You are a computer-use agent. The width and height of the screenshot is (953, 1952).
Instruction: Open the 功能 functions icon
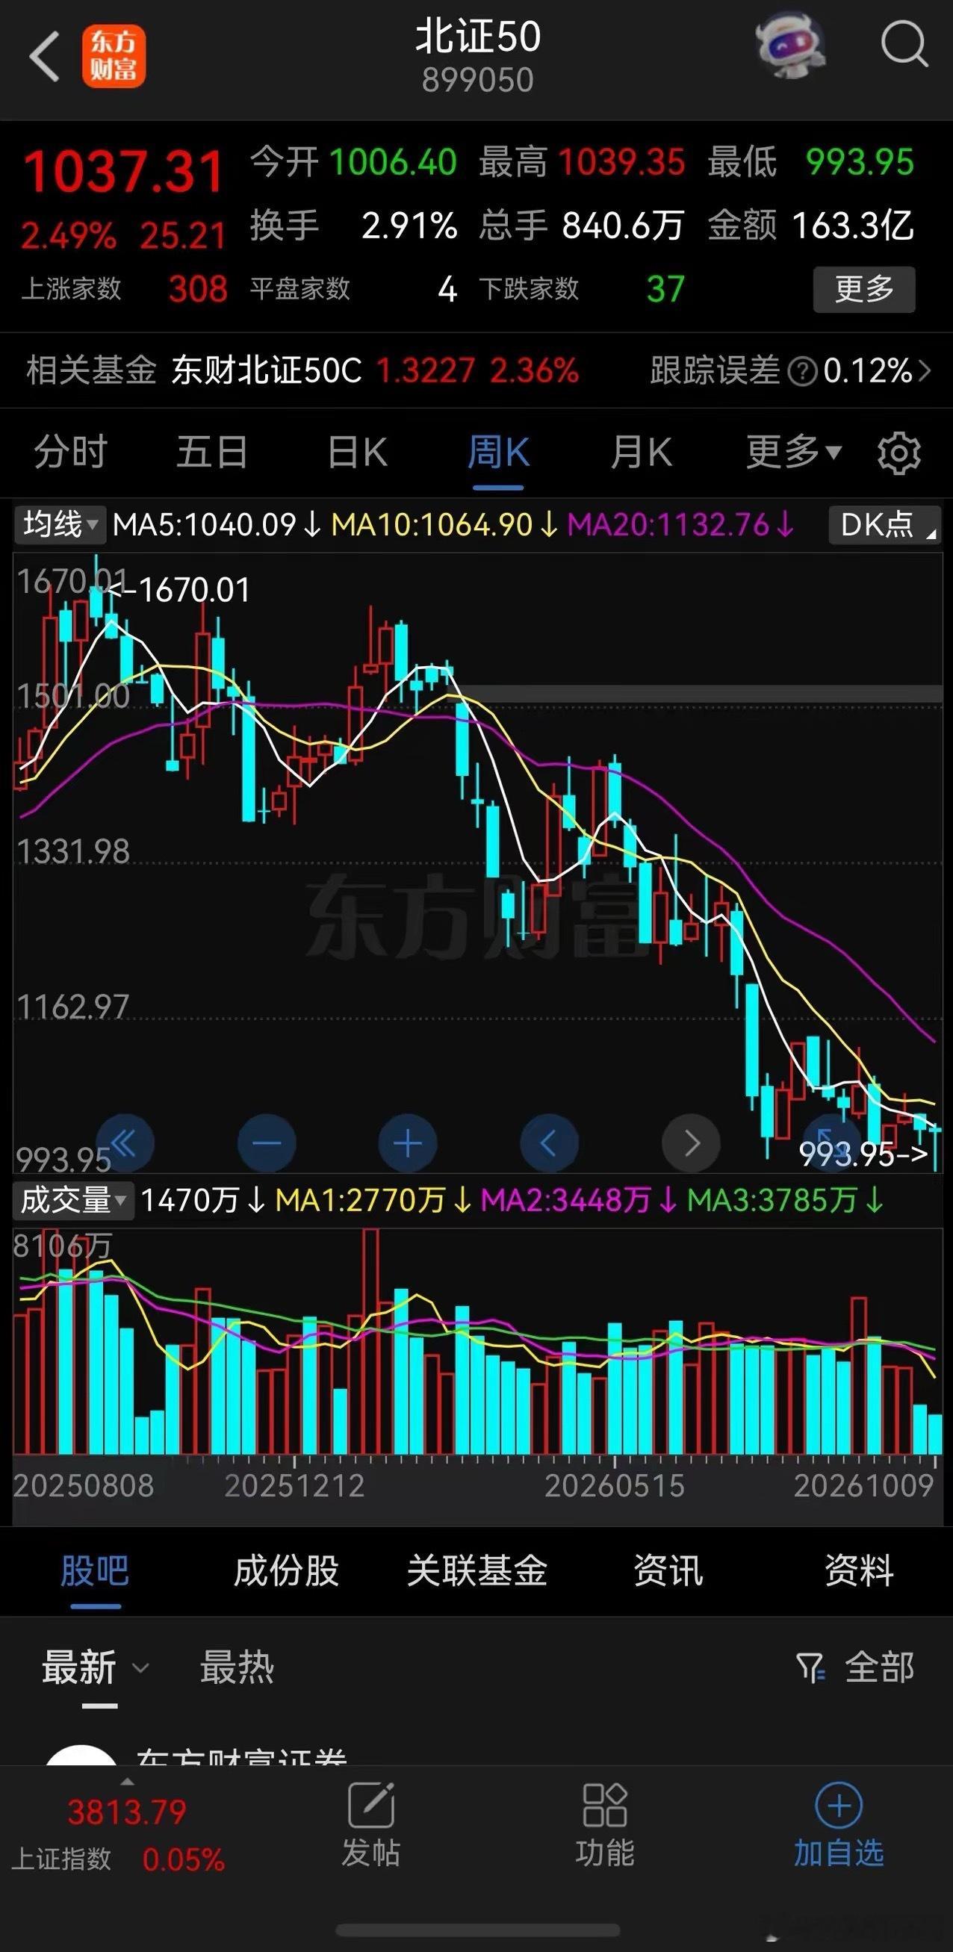[604, 1806]
